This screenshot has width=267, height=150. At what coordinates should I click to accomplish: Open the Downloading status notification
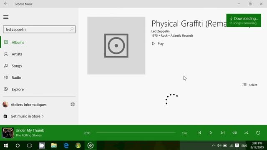pos(244,20)
